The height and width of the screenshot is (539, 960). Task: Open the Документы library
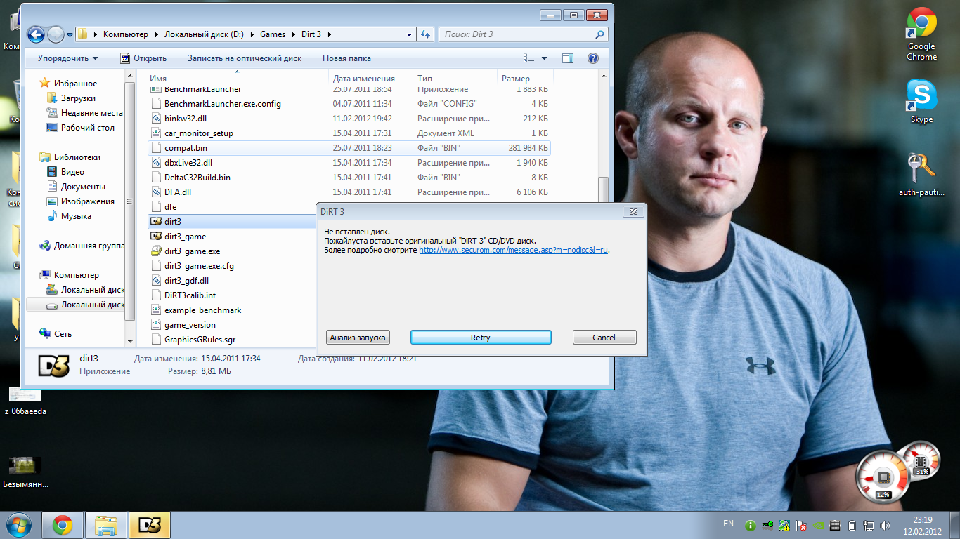click(83, 187)
